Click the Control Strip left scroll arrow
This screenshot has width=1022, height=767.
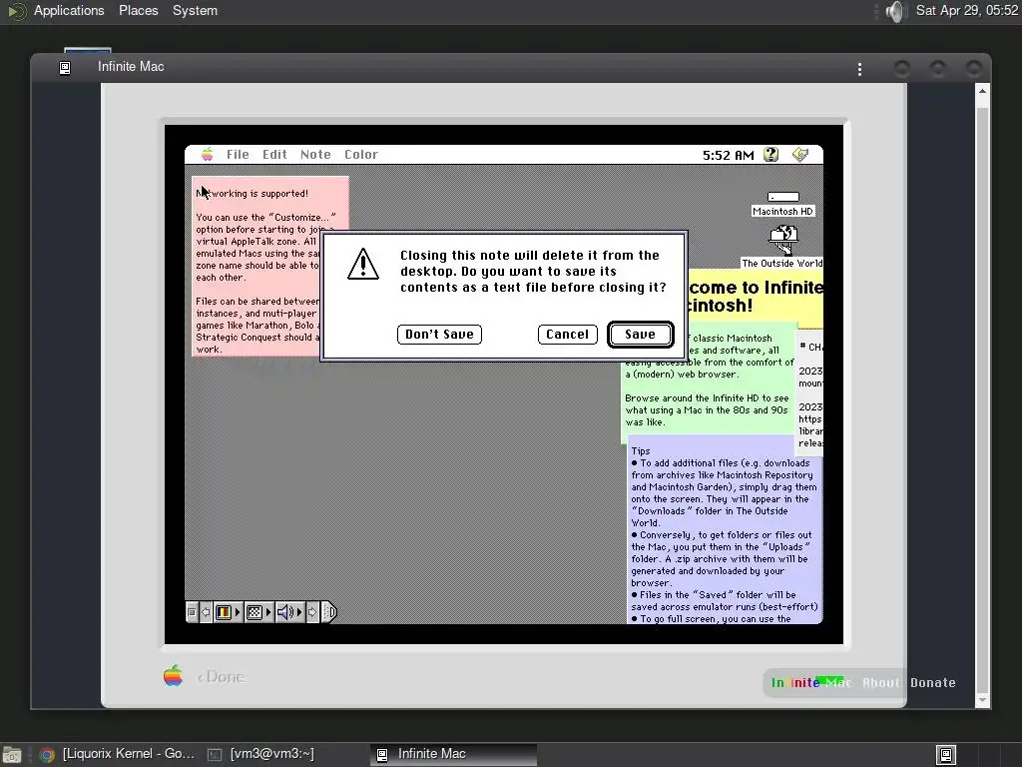click(x=206, y=612)
